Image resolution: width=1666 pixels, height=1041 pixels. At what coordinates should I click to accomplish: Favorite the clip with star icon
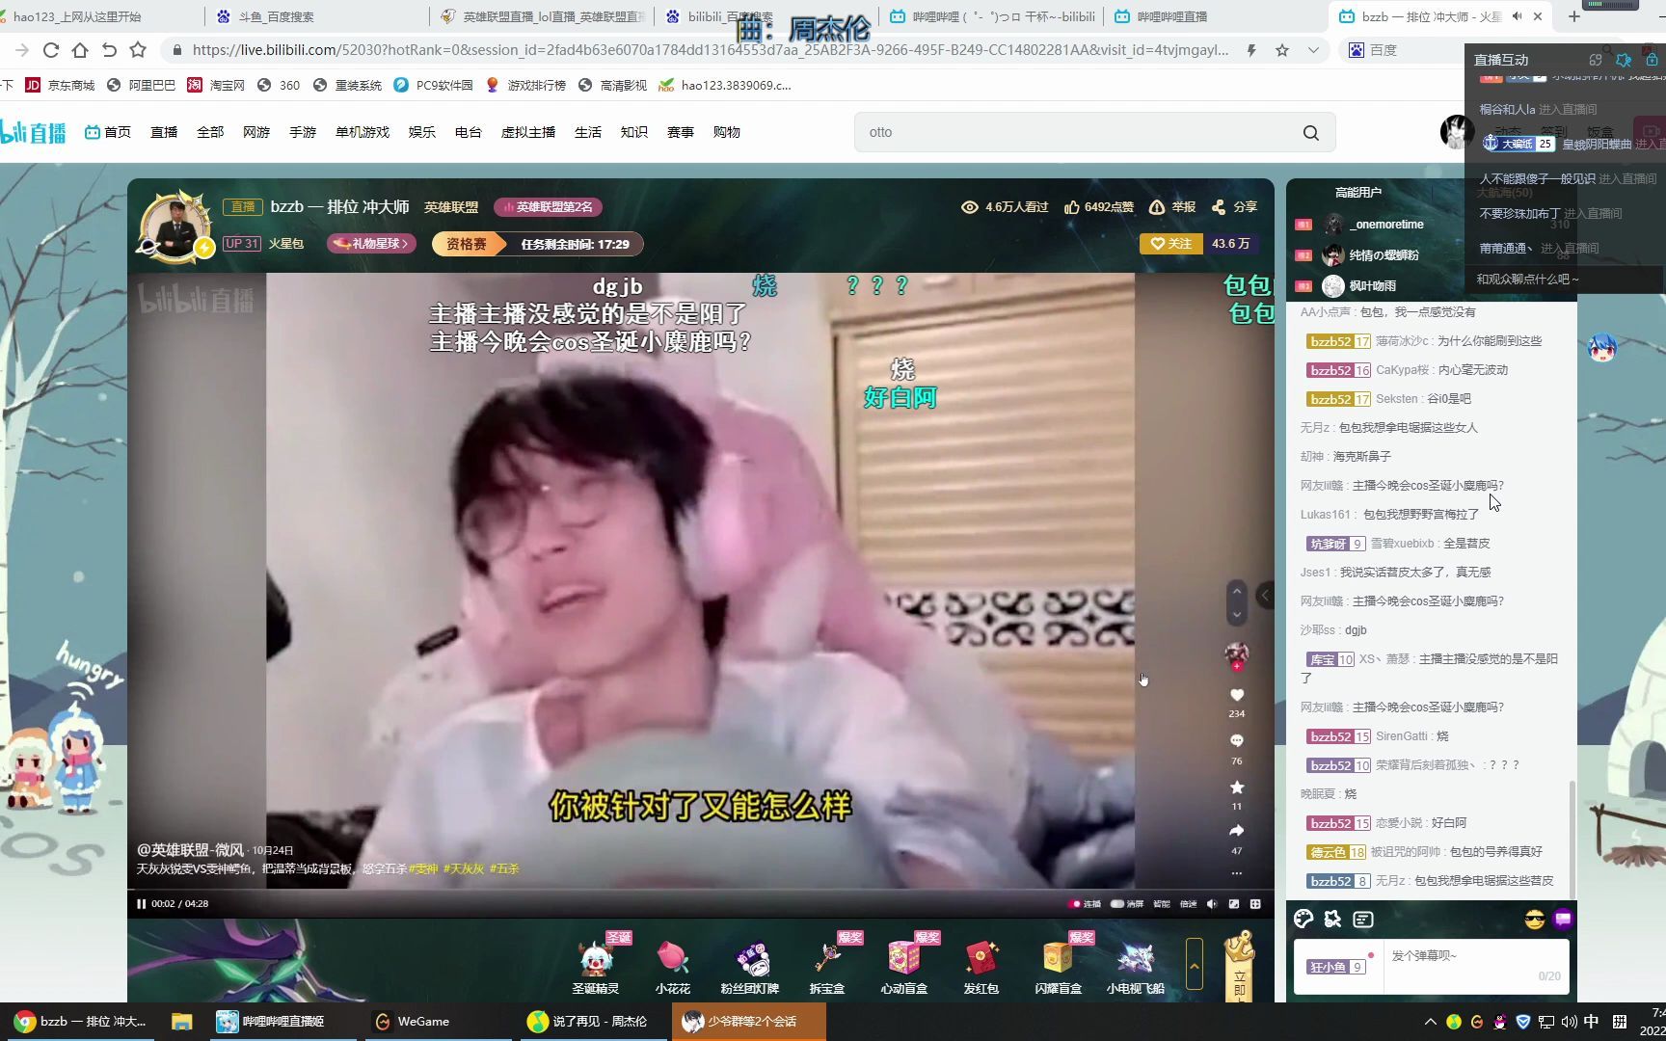point(1237,787)
